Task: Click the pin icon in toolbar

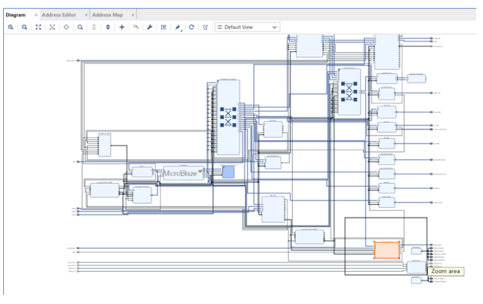Action: 178,27
